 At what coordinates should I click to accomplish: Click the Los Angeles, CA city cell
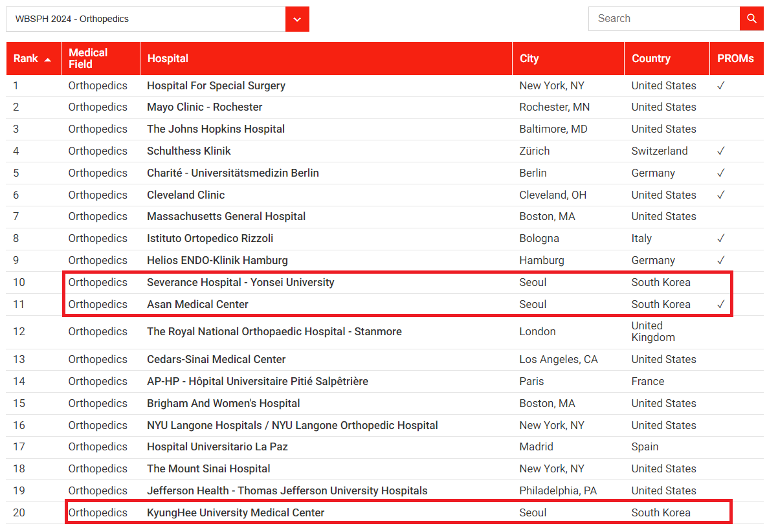[559, 360]
